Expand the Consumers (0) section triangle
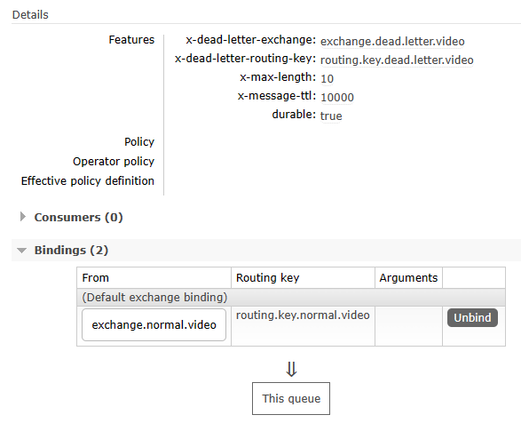521x423 pixels. (22, 217)
